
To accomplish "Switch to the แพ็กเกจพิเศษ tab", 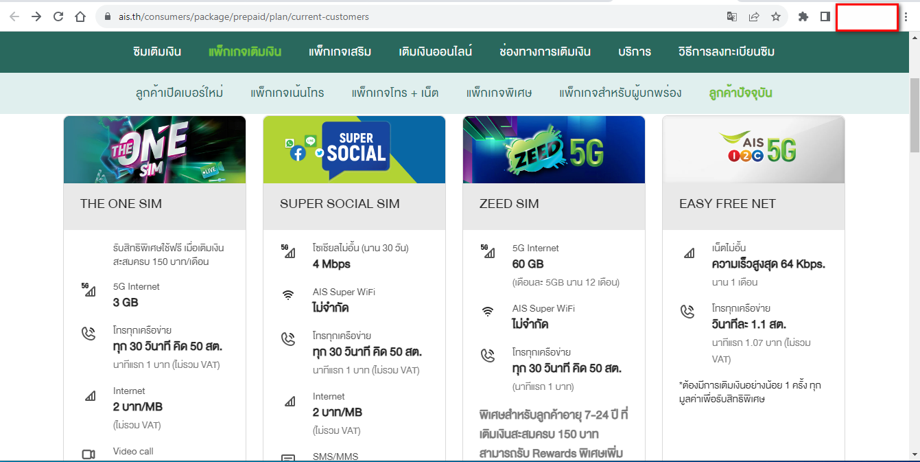I will click(x=499, y=93).
